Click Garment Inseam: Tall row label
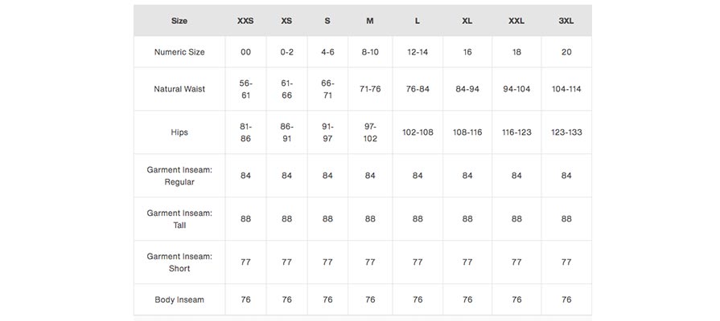This screenshot has width=720, height=321. click(179, 219)
